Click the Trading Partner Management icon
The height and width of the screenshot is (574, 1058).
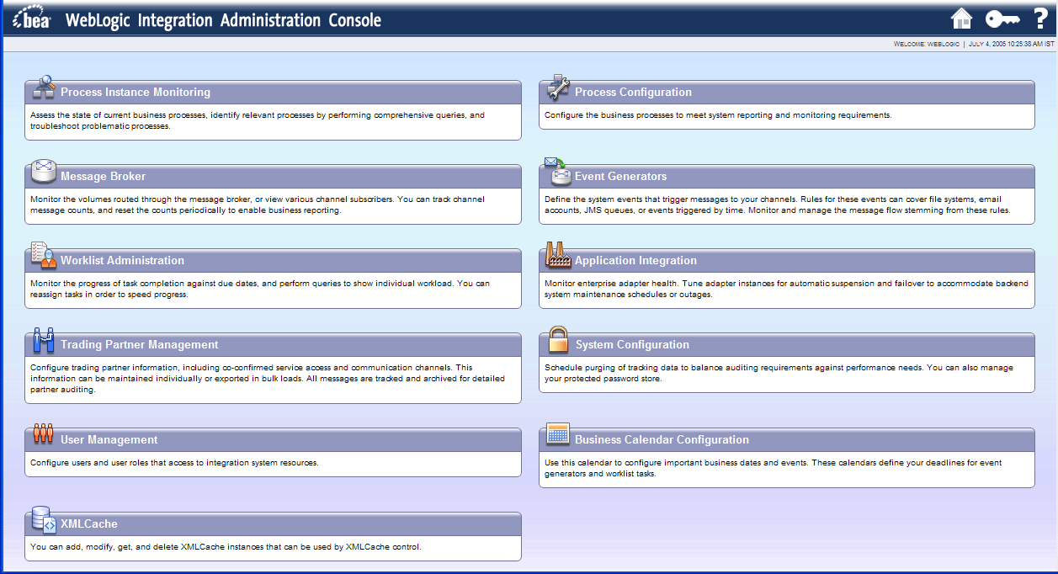(44, 340)
